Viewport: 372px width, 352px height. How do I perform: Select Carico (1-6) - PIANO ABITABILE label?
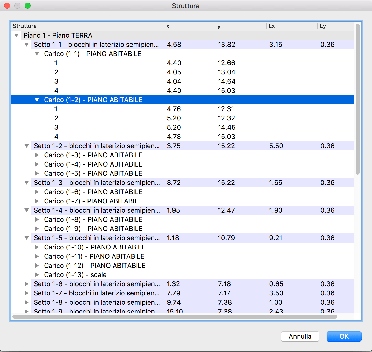click(x=93, y=192)
